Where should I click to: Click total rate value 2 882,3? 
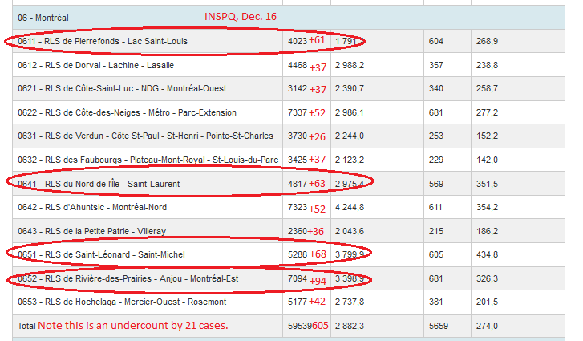350,326
